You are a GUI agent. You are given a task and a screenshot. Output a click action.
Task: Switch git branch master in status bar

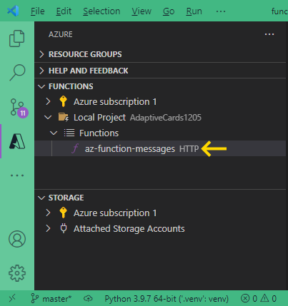pyautogui.click(x=51, y=298)
